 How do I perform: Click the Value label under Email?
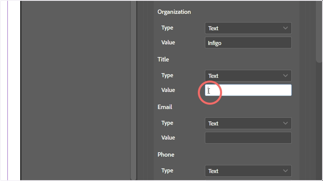pos(168,137)
